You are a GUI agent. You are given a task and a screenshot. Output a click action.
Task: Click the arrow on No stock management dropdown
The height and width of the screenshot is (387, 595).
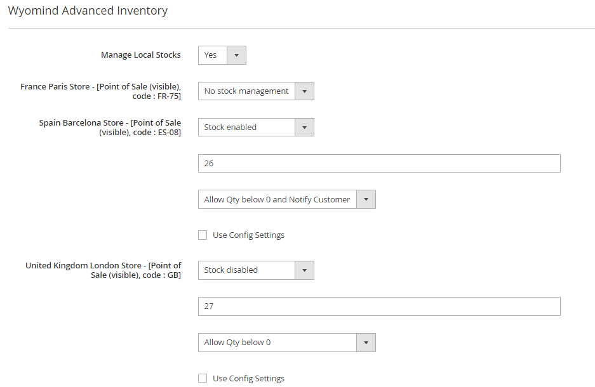click(x=304, y=91)
